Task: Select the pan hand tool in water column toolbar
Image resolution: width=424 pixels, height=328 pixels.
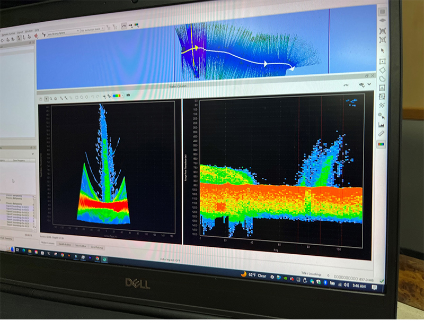Action: tap(41, 99)
